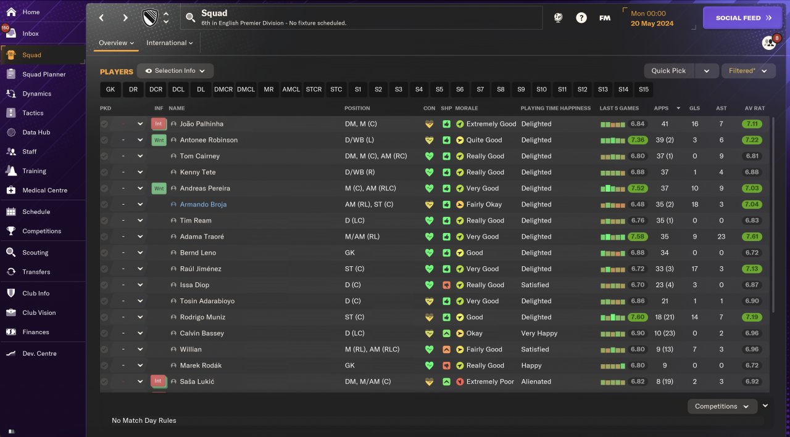
Task: Open the Inbox envelope icon
Action: tap(11, 33)
